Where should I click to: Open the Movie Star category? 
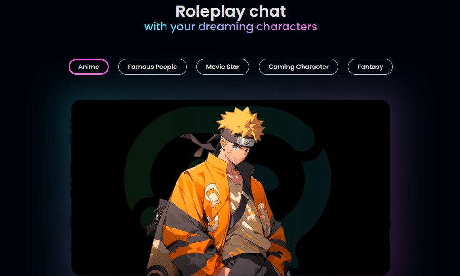pos(223,67)
